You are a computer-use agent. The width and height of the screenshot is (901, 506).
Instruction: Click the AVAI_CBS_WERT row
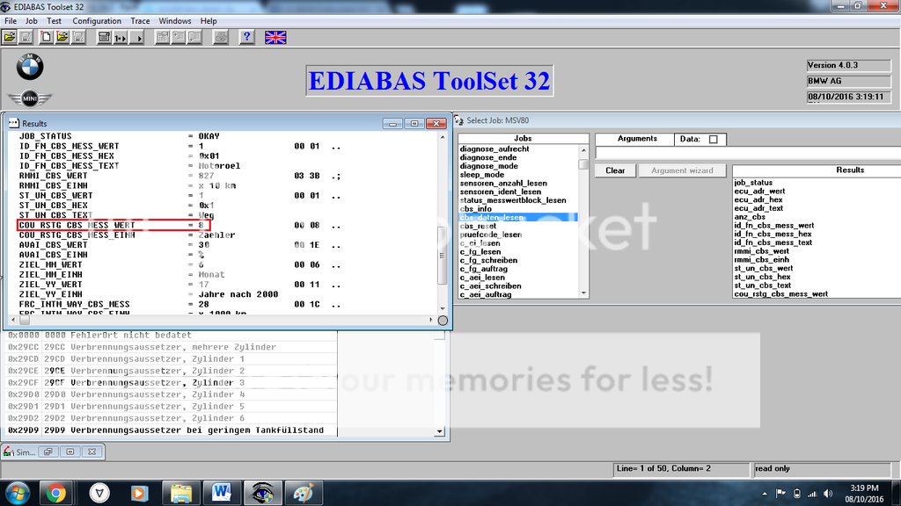tap(179, 245)
